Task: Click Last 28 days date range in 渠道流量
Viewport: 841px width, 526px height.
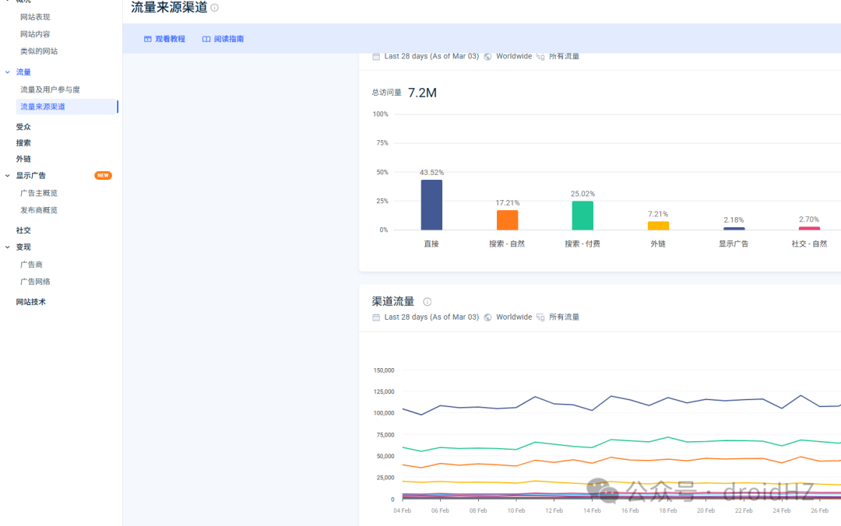Action: pyautogui.click(x=431, y=317)
